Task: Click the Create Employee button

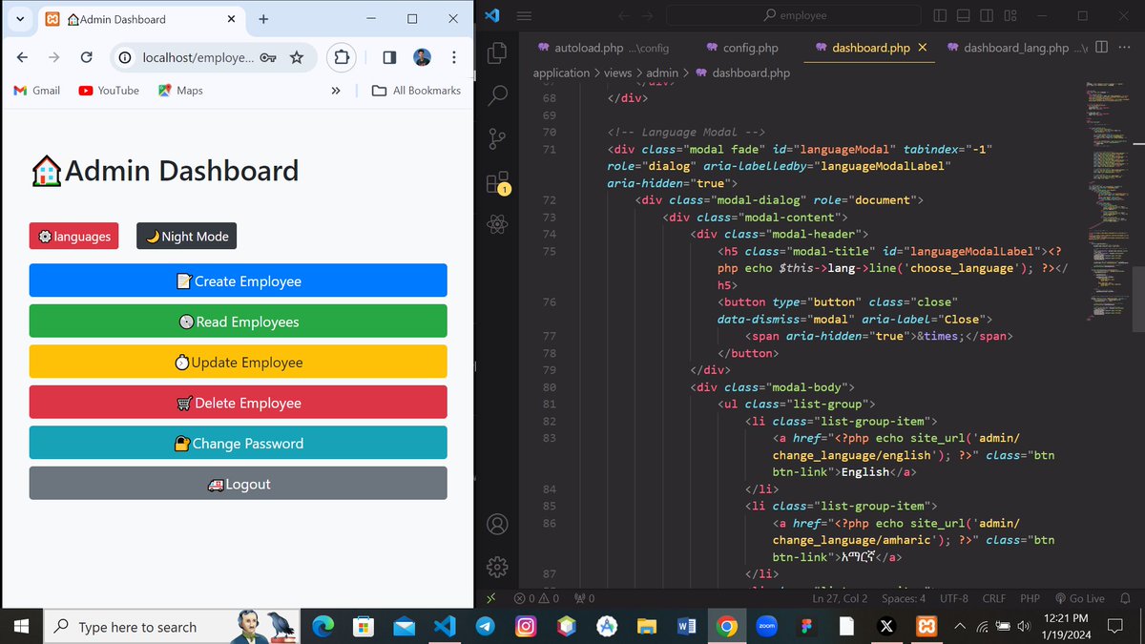Action: click(238, 281)
